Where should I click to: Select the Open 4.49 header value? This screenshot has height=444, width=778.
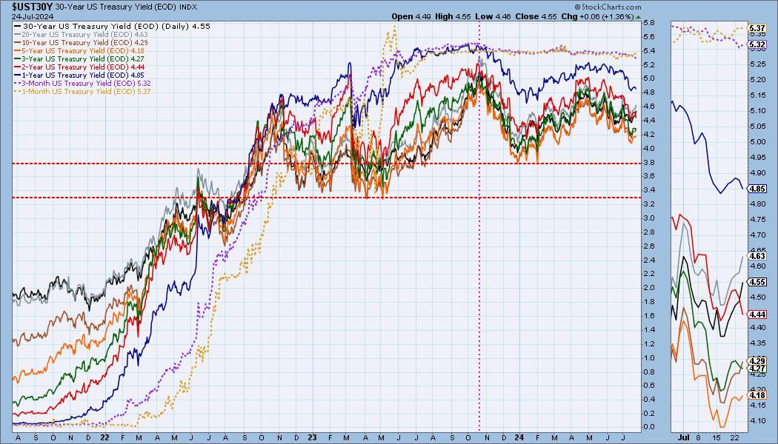point(411,16)
